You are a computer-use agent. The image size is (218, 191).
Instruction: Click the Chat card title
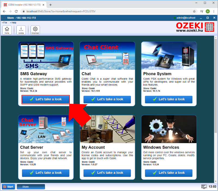coord(86,74)
